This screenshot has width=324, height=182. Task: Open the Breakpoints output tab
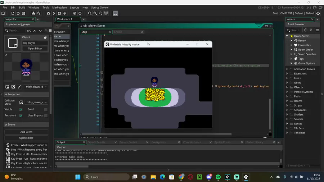pos(158,142)
